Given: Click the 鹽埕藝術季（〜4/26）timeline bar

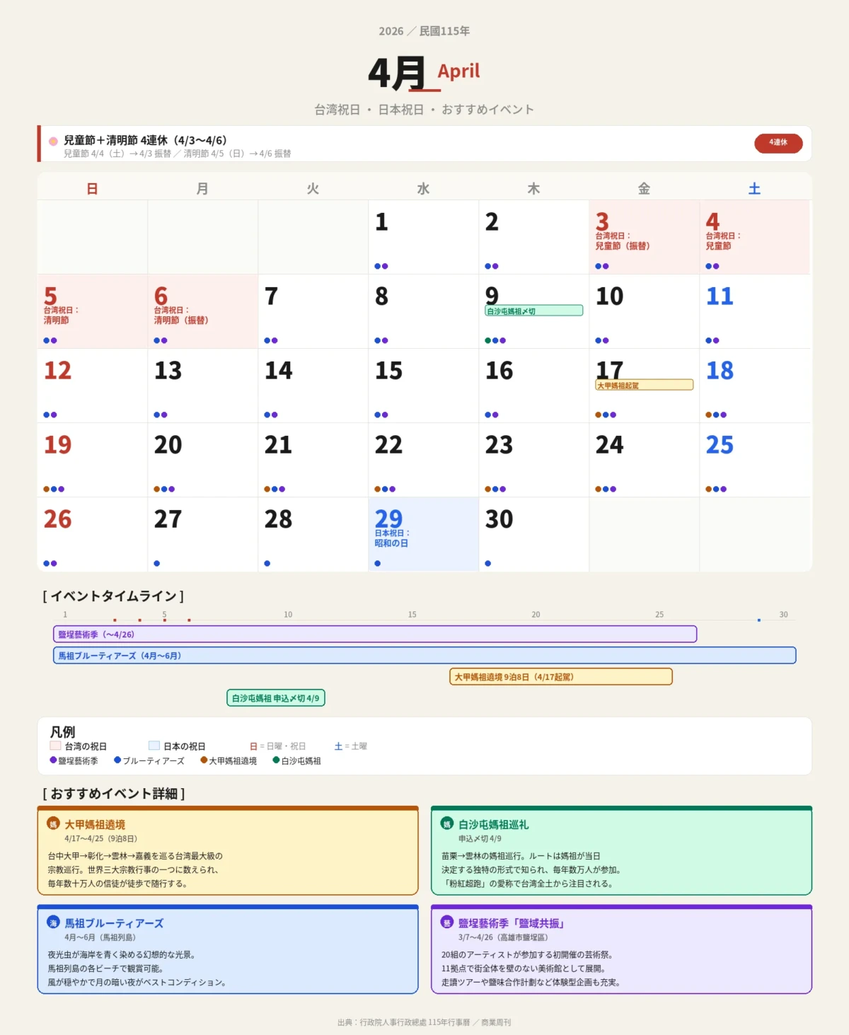Looking at the screenshot, I should tap(375, 635).
